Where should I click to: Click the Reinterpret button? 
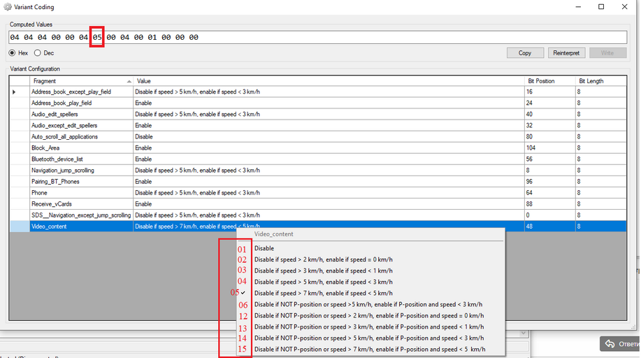[566, 53]
